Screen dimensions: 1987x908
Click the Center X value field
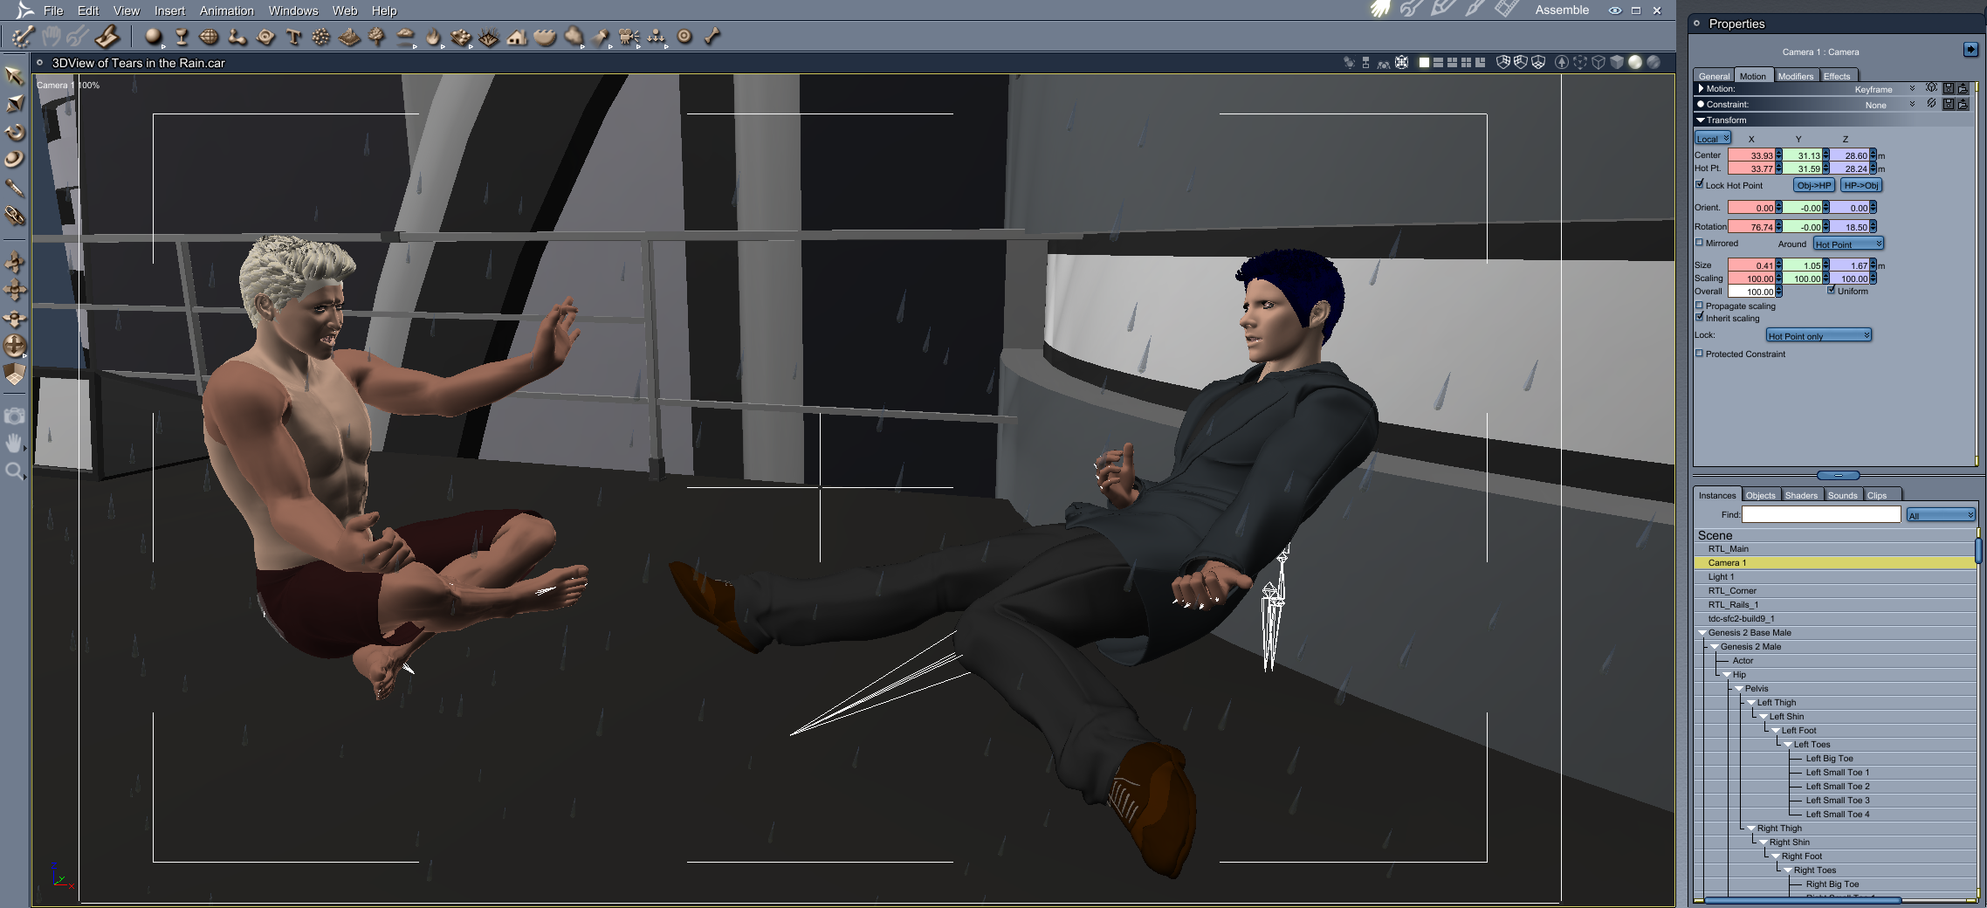[1751, 155]
